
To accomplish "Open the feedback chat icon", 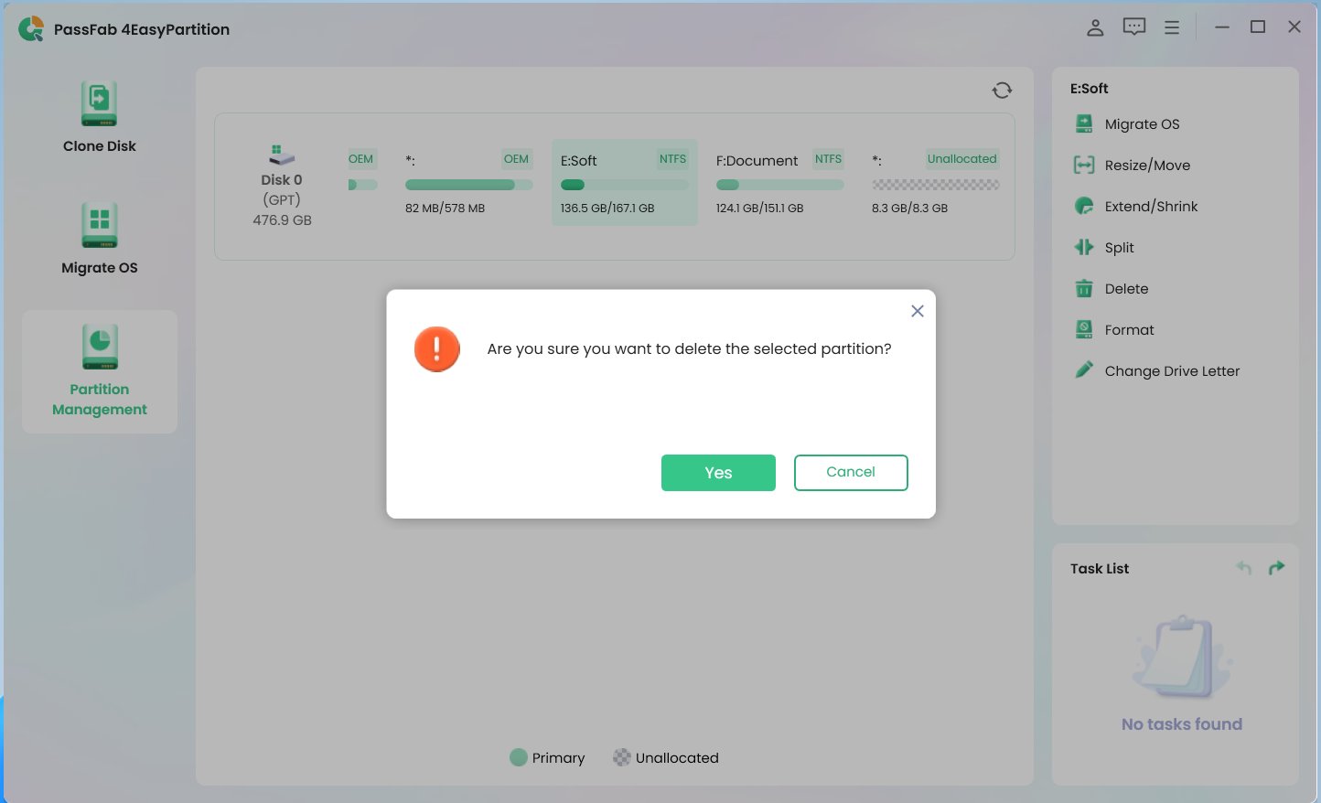I will point(1133,27).
